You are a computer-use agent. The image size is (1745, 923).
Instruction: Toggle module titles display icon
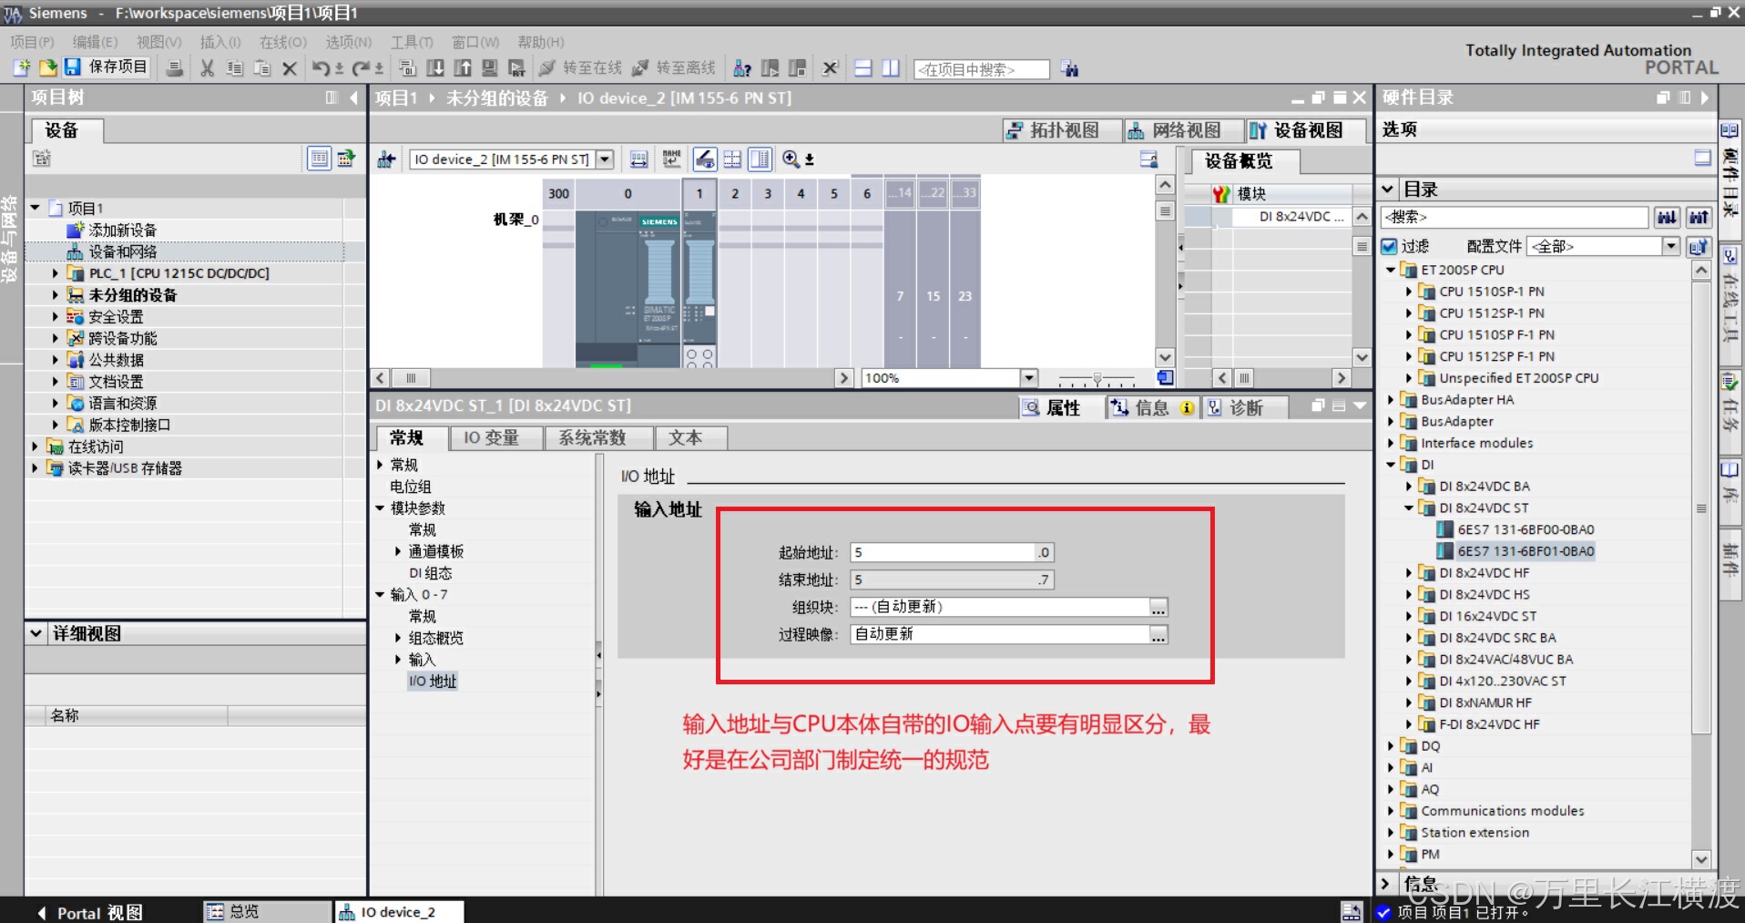(760, 159)
